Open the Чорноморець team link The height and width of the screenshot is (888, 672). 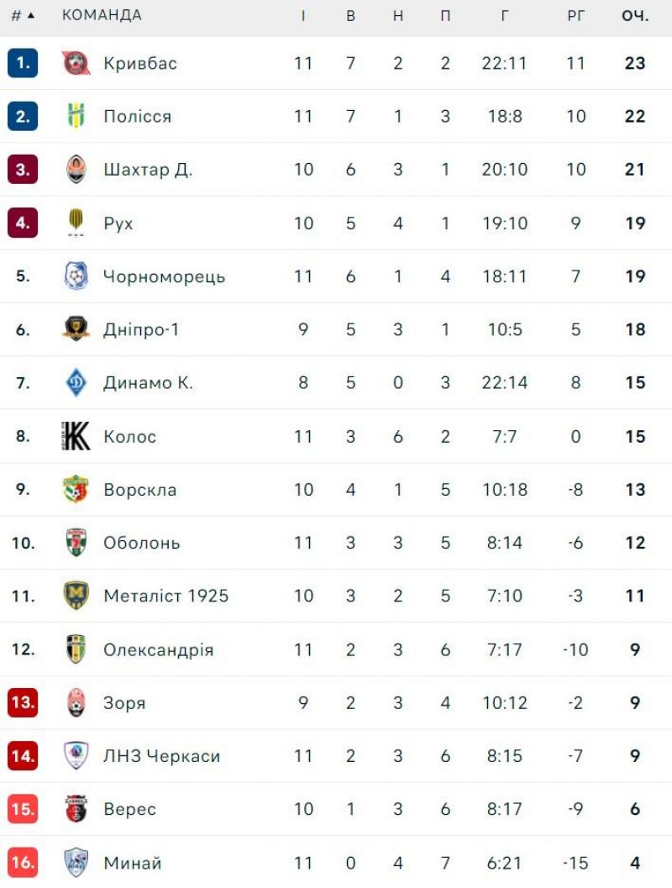pyautogui.click(x=164, y=276)
